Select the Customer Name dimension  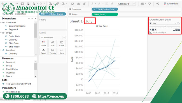click(x=17, y=26)
